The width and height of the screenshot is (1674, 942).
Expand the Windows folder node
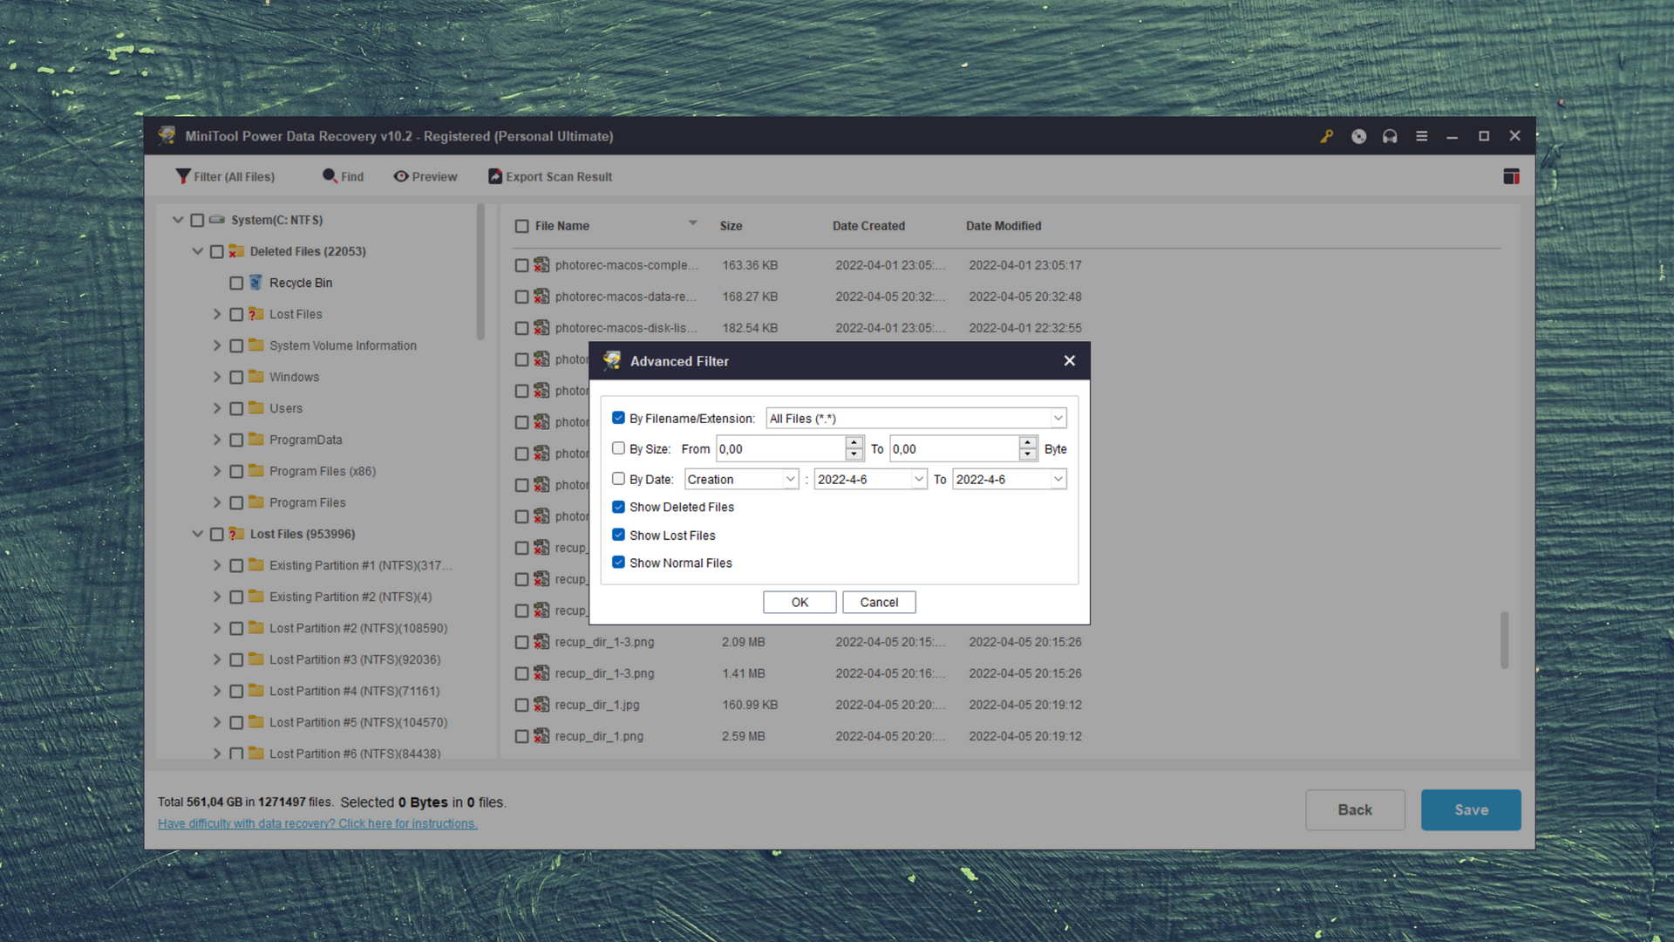click(x=217, y=377)
